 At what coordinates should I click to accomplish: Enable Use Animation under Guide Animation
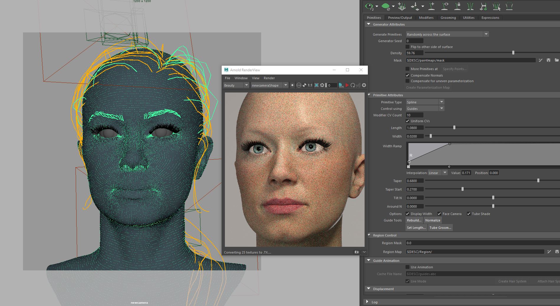408,267
